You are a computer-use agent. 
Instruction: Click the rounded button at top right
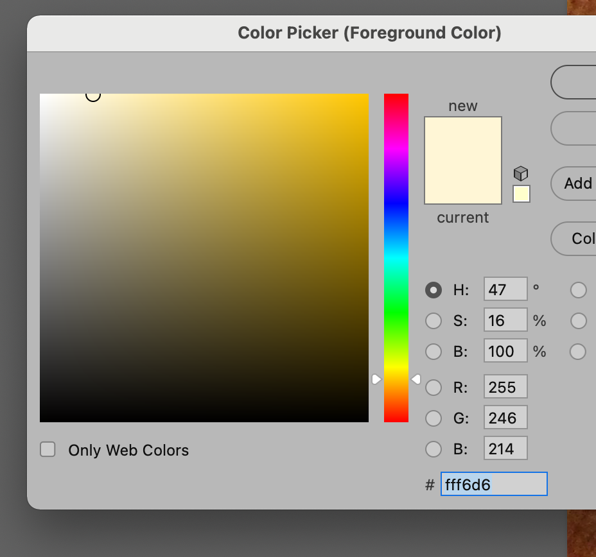581,82
